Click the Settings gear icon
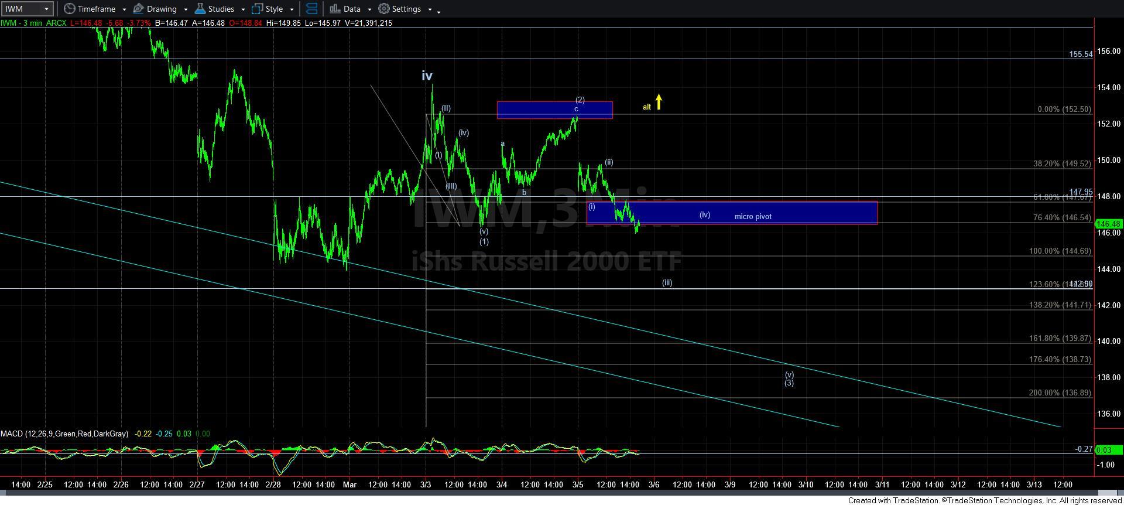 (384, 9)
